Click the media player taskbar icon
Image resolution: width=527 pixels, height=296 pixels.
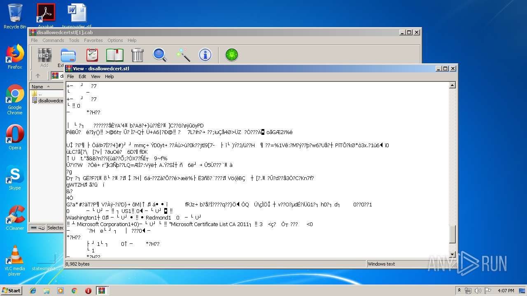(x=61, y=291)
